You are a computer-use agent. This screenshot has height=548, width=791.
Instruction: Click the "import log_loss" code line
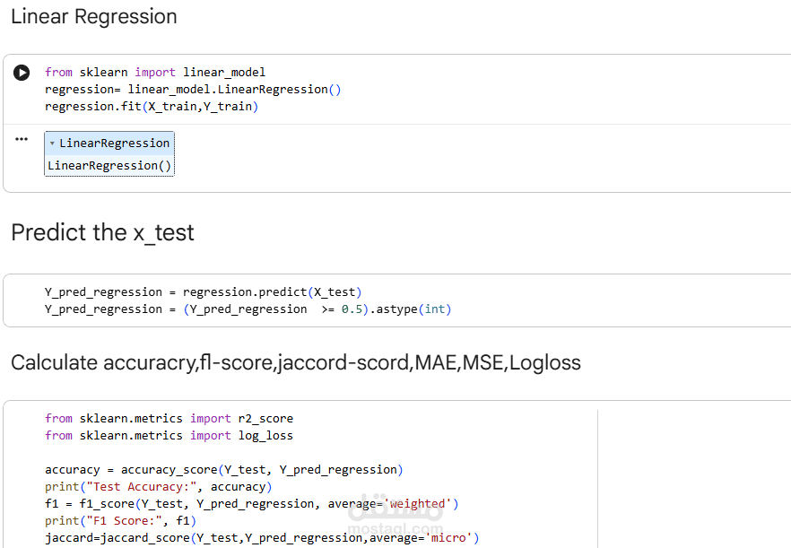pyautogui.click(x=169, y=436)
